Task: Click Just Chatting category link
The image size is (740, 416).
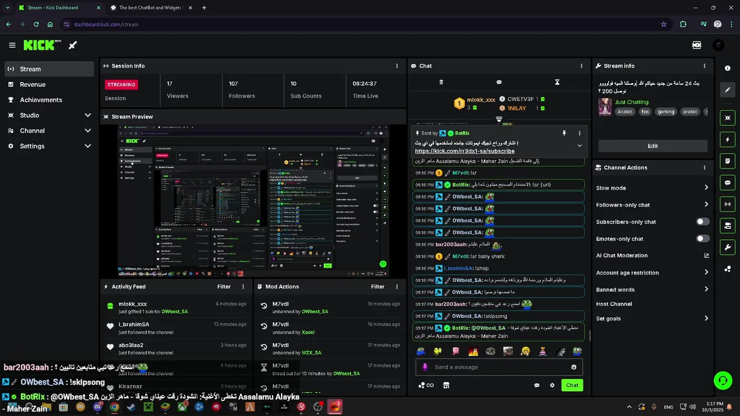Action: (x=631, y=102)
